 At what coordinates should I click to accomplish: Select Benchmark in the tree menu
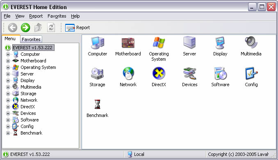click(x=32, y=133)
